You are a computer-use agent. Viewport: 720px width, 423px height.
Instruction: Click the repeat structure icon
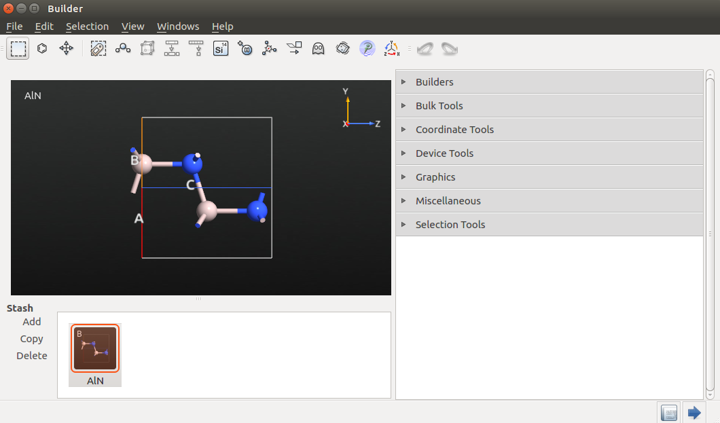click(x=172, y=48)
